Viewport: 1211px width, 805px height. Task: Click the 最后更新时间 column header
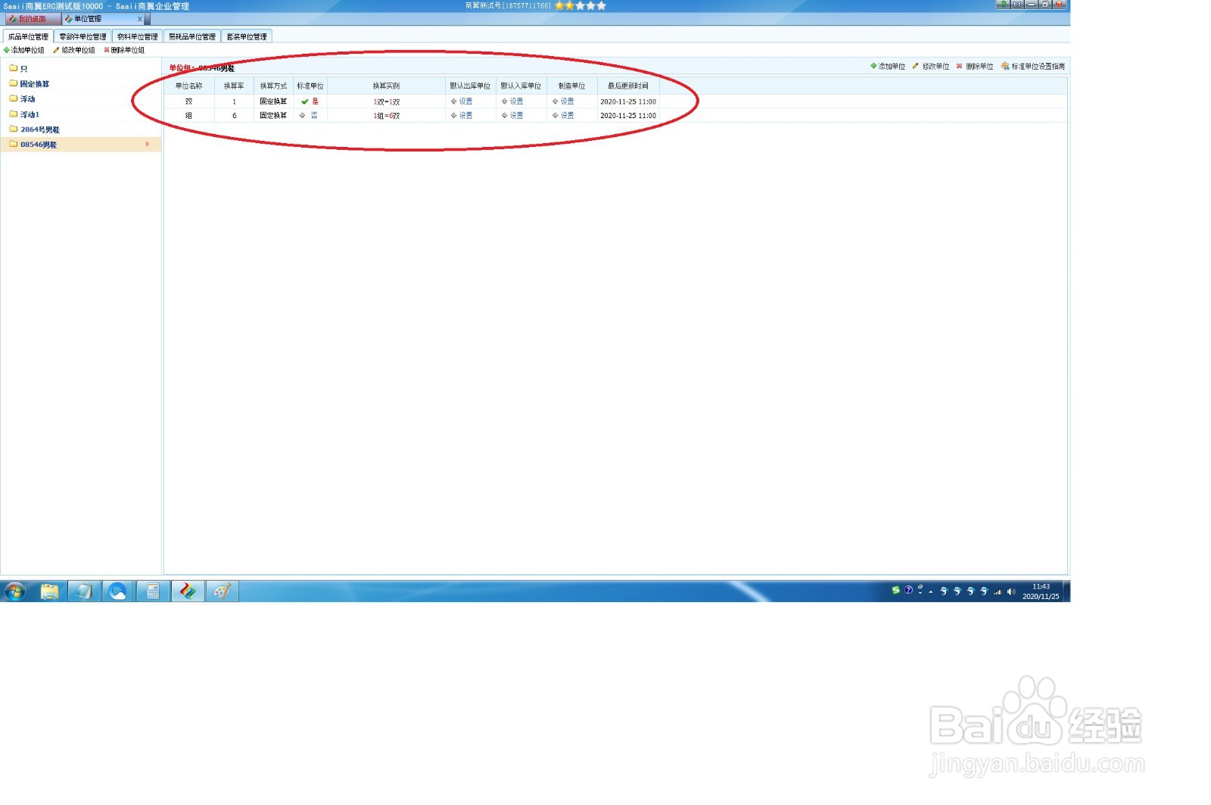(628, 86)
